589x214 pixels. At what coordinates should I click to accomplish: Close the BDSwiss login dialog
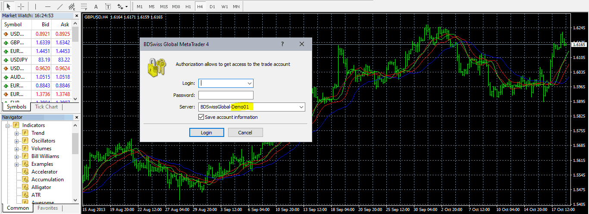[x=302, y=44]
